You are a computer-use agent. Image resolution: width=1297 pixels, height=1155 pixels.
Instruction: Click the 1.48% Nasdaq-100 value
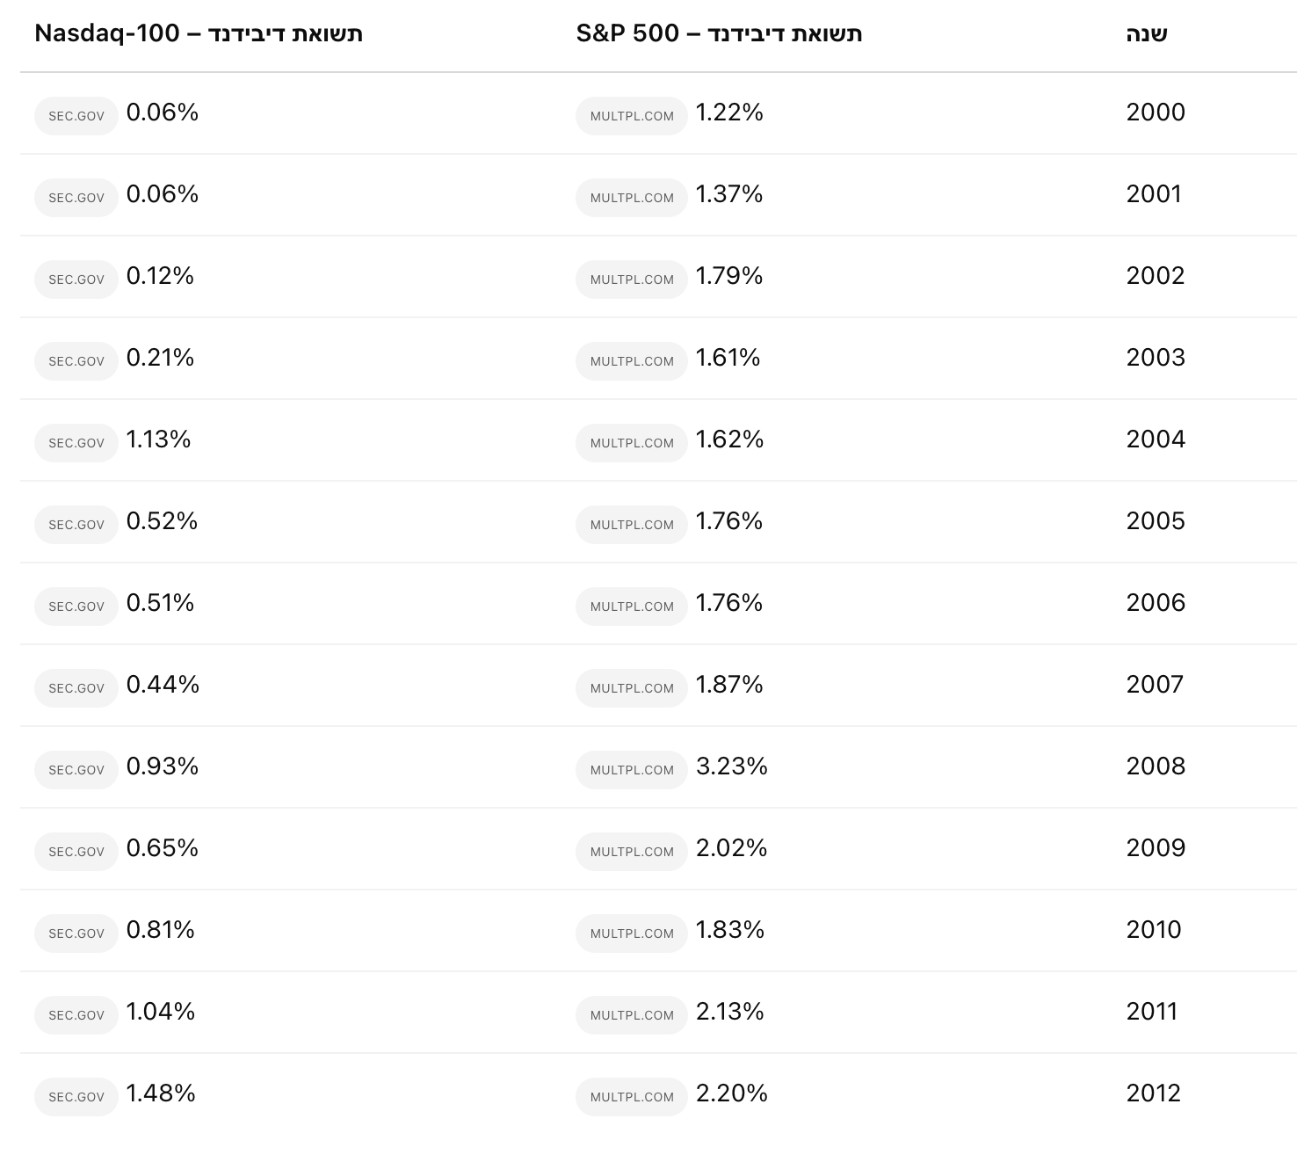click(x=161, y=1093)
